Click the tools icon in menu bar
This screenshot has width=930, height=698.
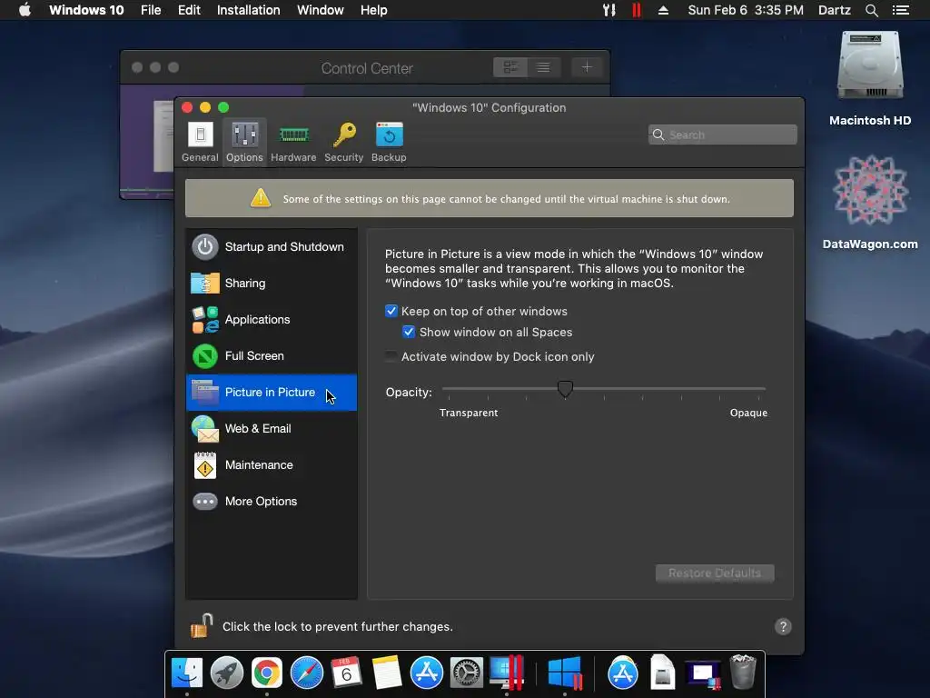(609, 10)
